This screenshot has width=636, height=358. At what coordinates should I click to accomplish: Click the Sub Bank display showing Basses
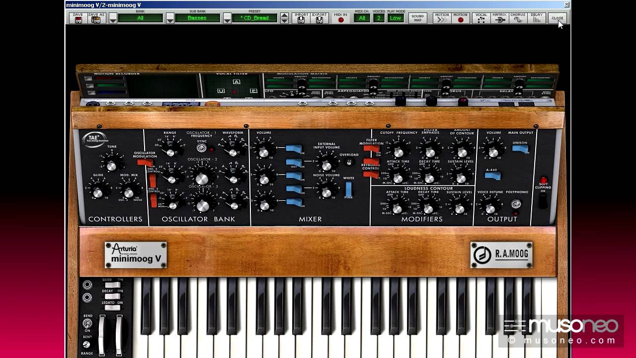[x=197, y=18]
